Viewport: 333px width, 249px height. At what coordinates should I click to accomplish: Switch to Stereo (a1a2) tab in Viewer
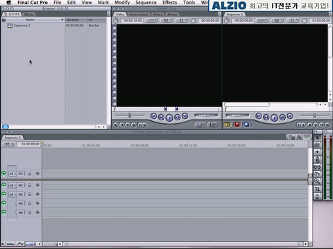pos(139,15)
